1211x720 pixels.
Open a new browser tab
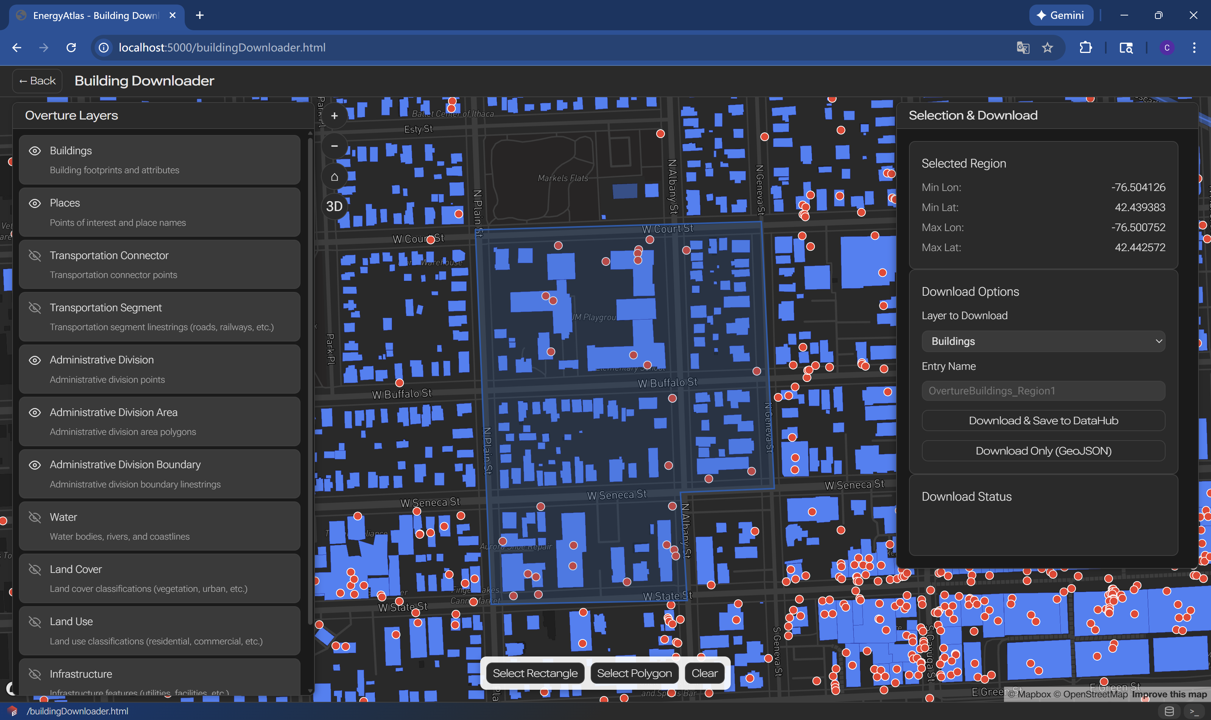199,16
